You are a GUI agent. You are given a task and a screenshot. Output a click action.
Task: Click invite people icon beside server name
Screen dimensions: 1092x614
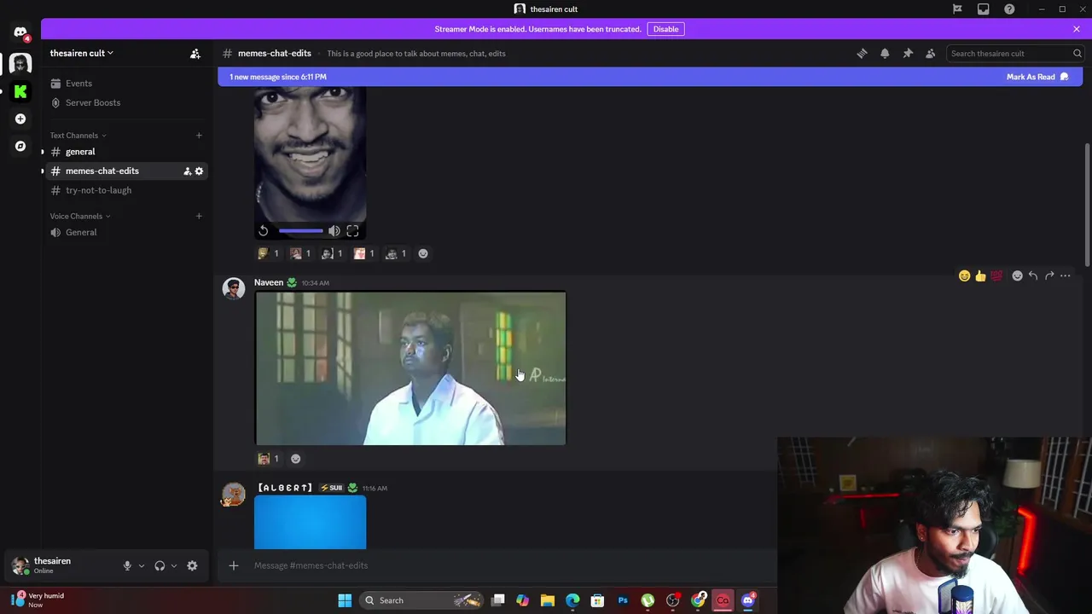[x=195, y=54]
